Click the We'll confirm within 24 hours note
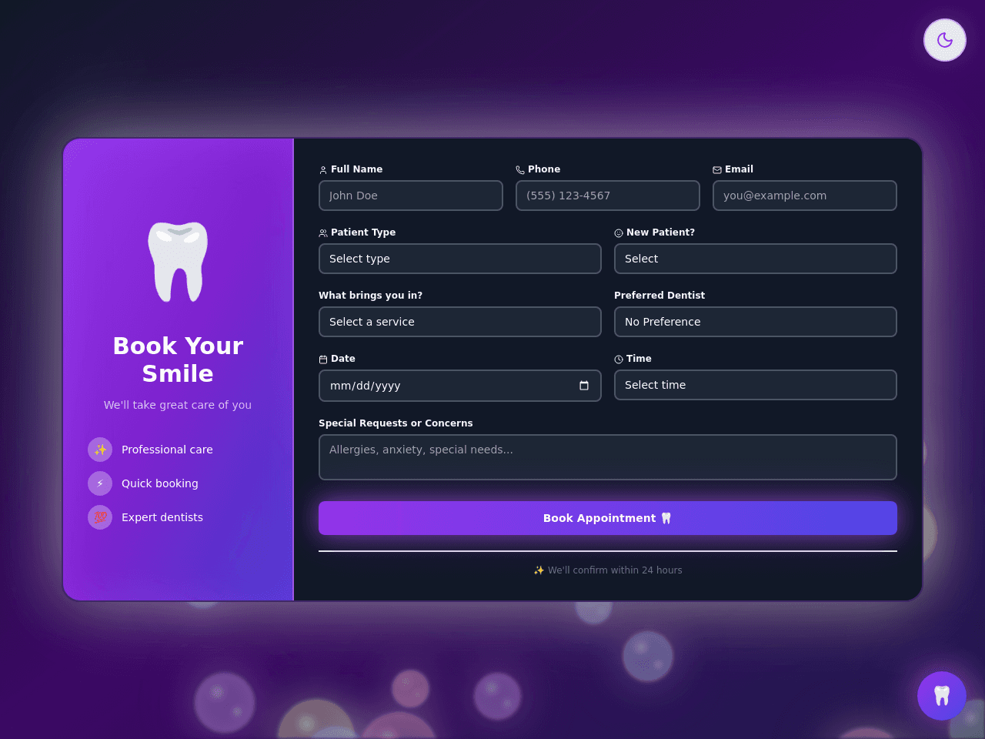Image resolution: width=985 pixels, height=739 pixels. (x=608, y=570)
